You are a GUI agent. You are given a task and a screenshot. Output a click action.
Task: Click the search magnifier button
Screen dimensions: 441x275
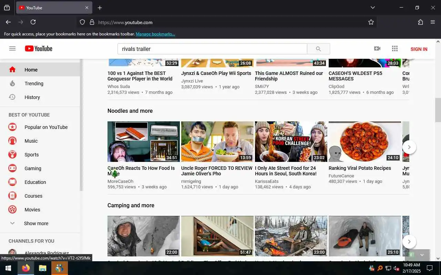(318, 49)
